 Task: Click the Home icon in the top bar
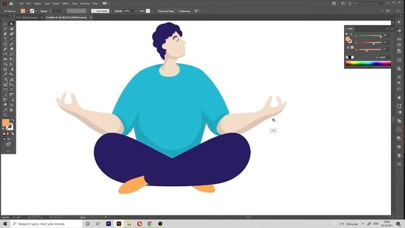[11, 4]
